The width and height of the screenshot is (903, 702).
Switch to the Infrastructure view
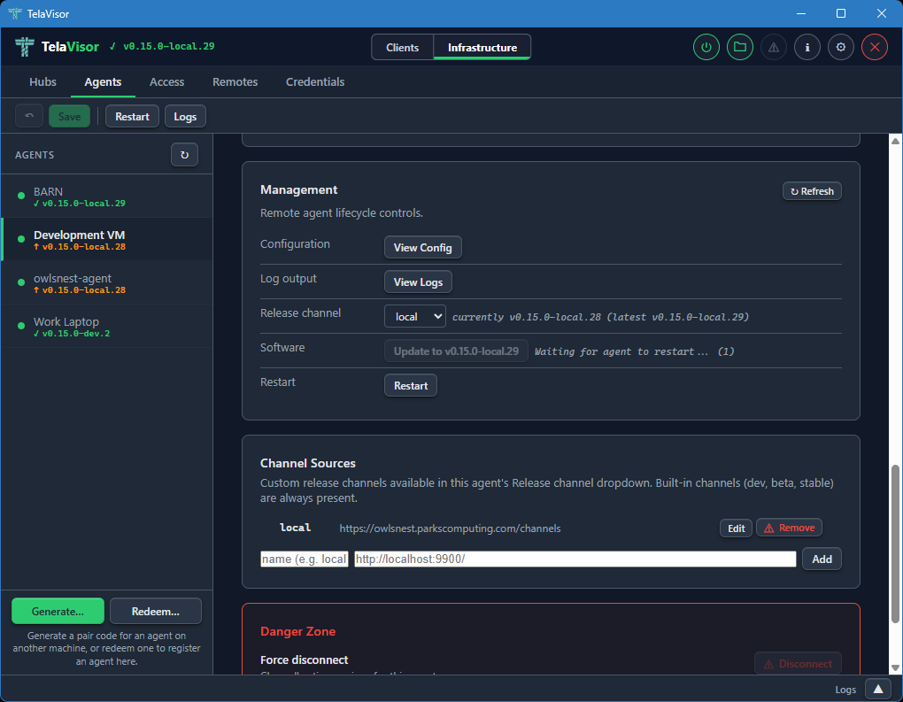point(482,47)
